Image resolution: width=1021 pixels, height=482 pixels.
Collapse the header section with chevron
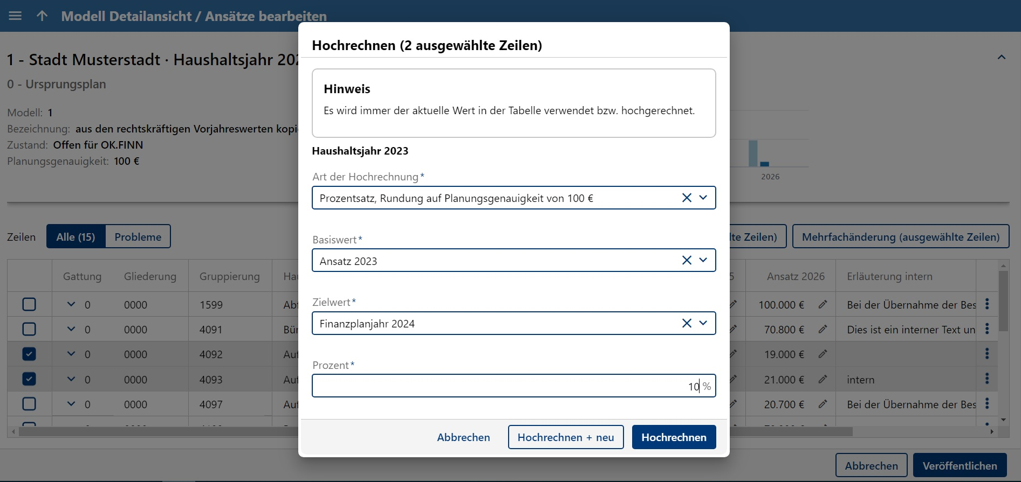pos(1002,57)
